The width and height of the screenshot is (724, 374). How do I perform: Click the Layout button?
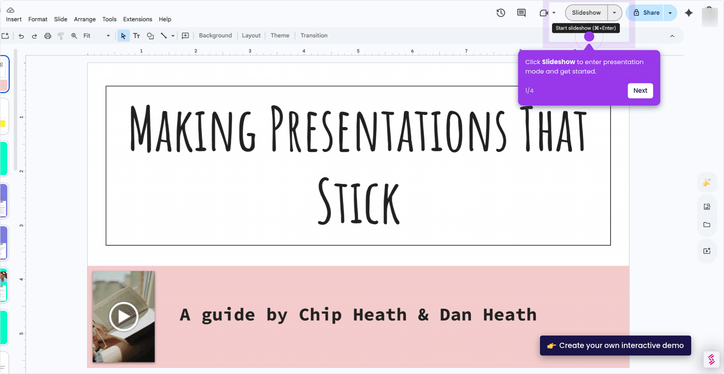coord(251,35)
